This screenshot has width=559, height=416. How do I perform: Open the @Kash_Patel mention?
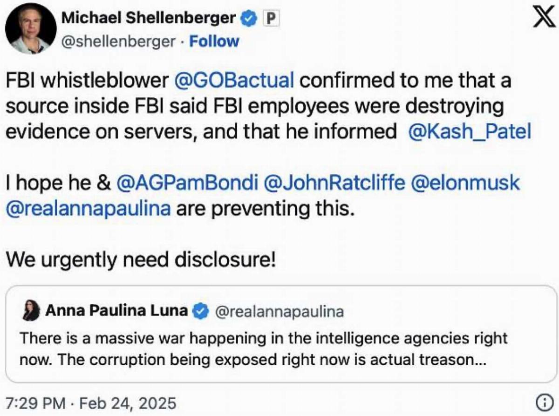click(469, 131)
